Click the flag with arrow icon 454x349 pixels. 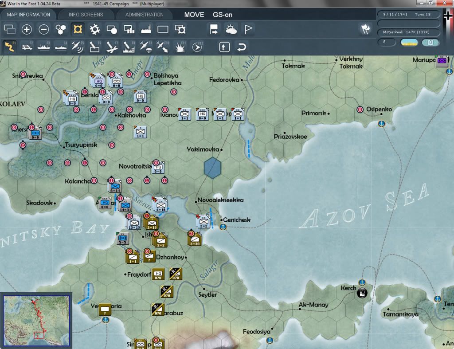click(x=214, y=29)
